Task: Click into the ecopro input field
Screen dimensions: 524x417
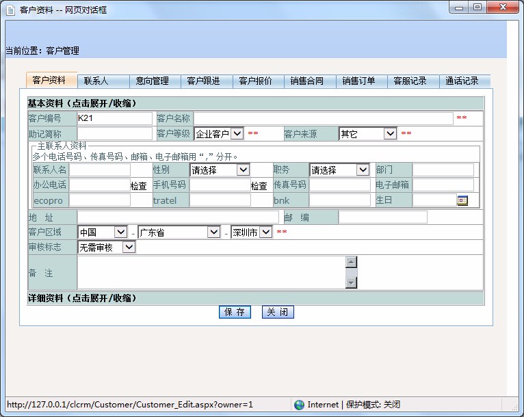Action: tap(100, 200)
